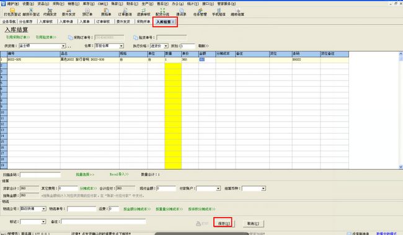Expand the 仓库 warehouse dropdown
The height and width of the screenshot is (235, 403).
click(122, 46)
